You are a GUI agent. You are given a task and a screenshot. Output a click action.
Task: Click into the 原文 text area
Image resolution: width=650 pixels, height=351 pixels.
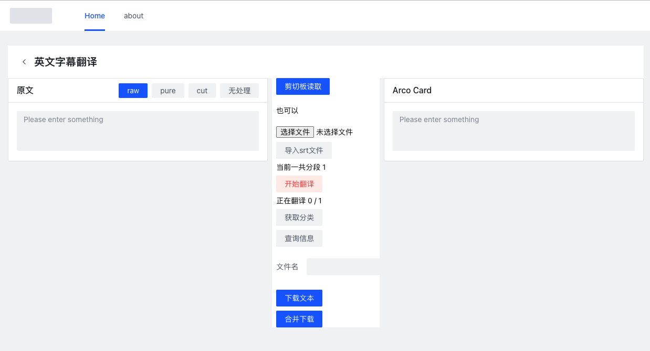point(138,131)
